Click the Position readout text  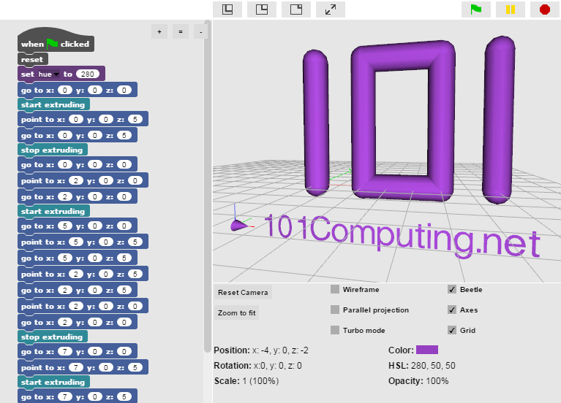pyautogui.click(x=261, y=350)
